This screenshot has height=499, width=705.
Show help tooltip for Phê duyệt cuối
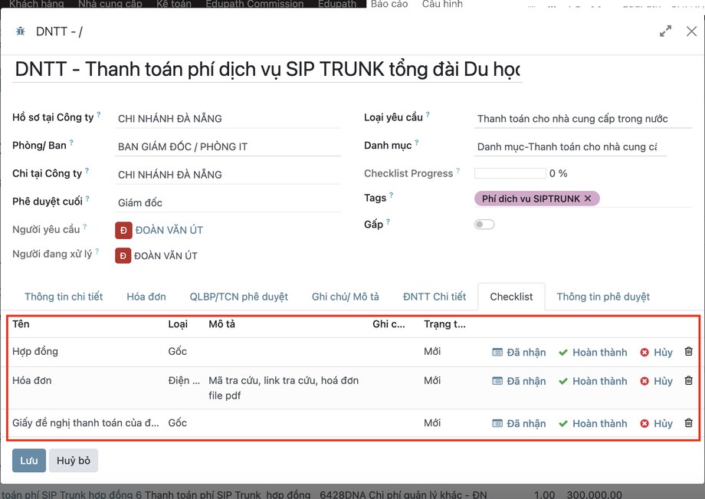coord(87,199)
